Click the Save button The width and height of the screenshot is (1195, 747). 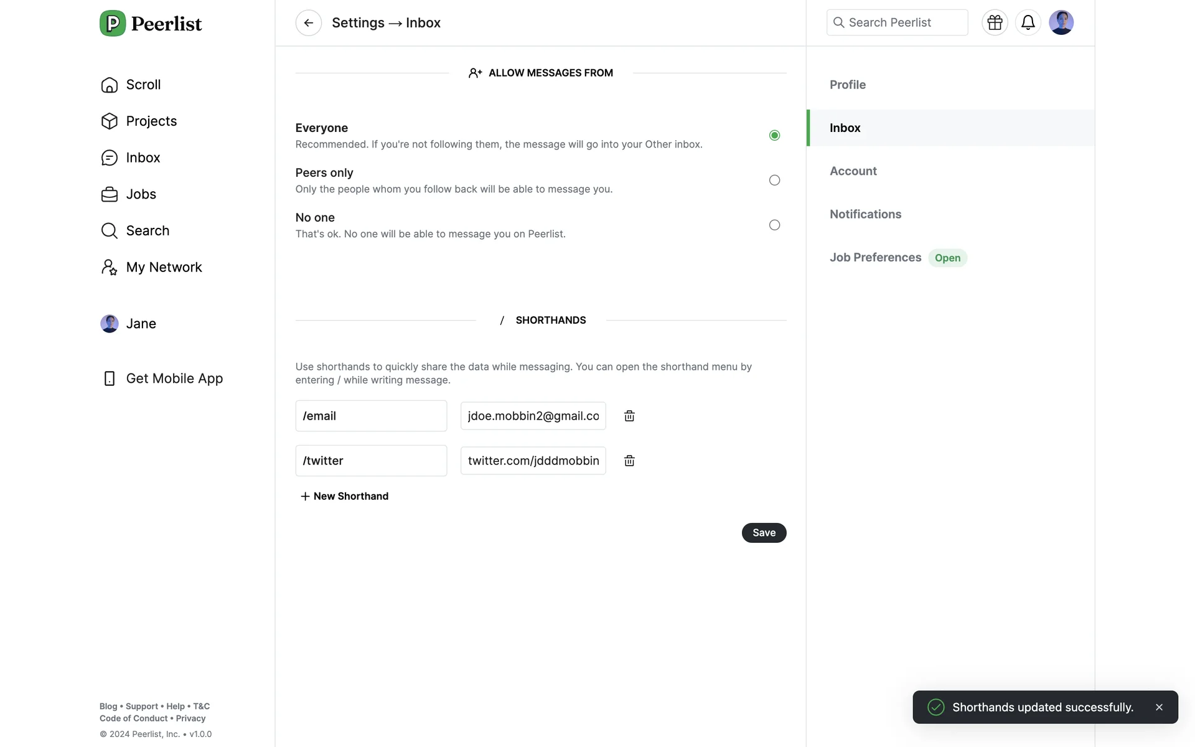(x=764, y=533)
